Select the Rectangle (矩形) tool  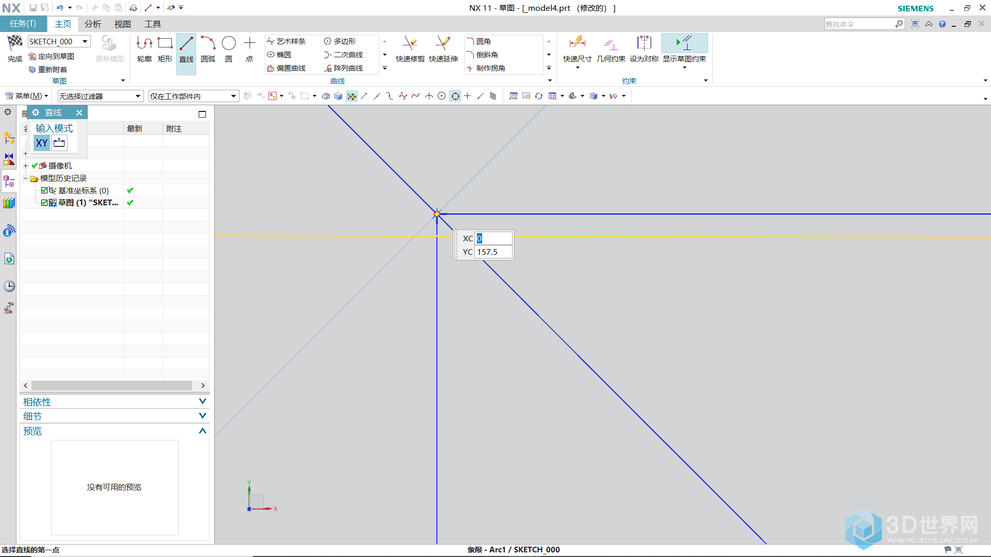[x=165, y=49]
